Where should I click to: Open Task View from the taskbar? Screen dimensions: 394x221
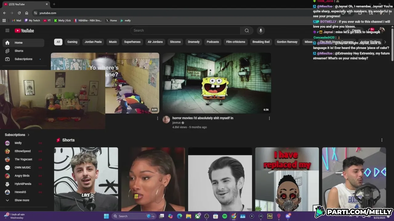pos(162,216)
